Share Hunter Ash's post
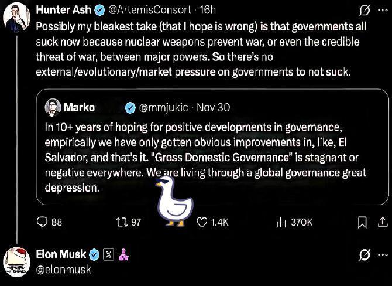 point(383,222)
